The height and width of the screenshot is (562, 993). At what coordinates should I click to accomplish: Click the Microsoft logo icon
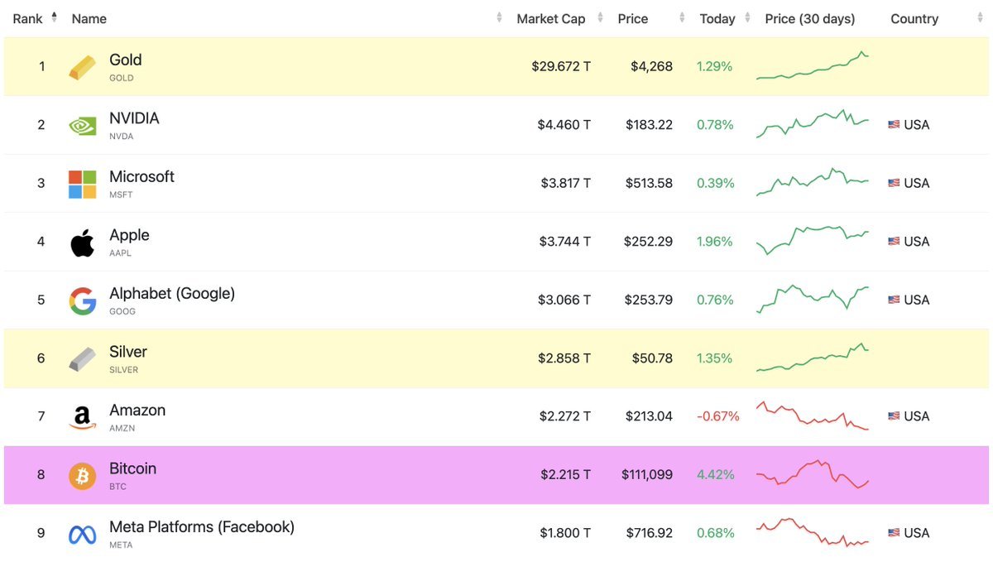pos(81,182)
